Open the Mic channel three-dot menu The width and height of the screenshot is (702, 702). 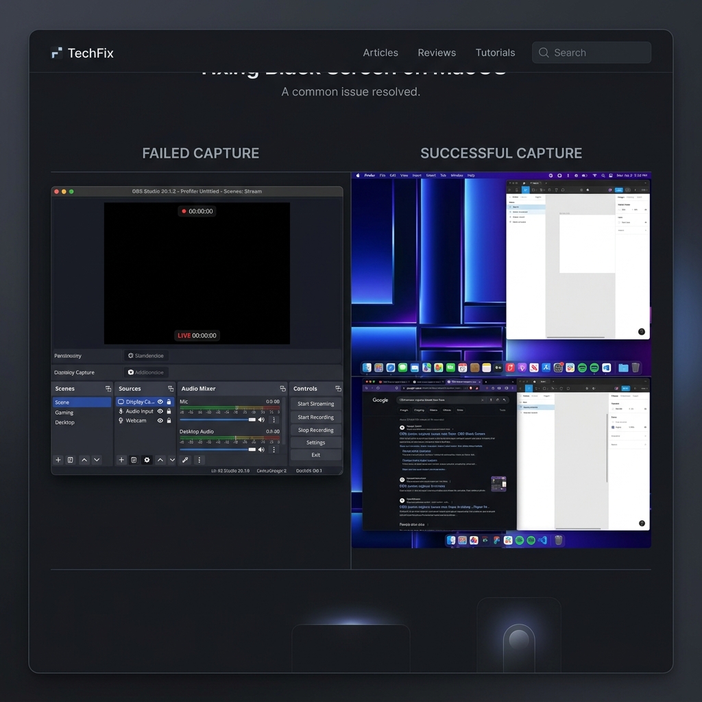274,420
